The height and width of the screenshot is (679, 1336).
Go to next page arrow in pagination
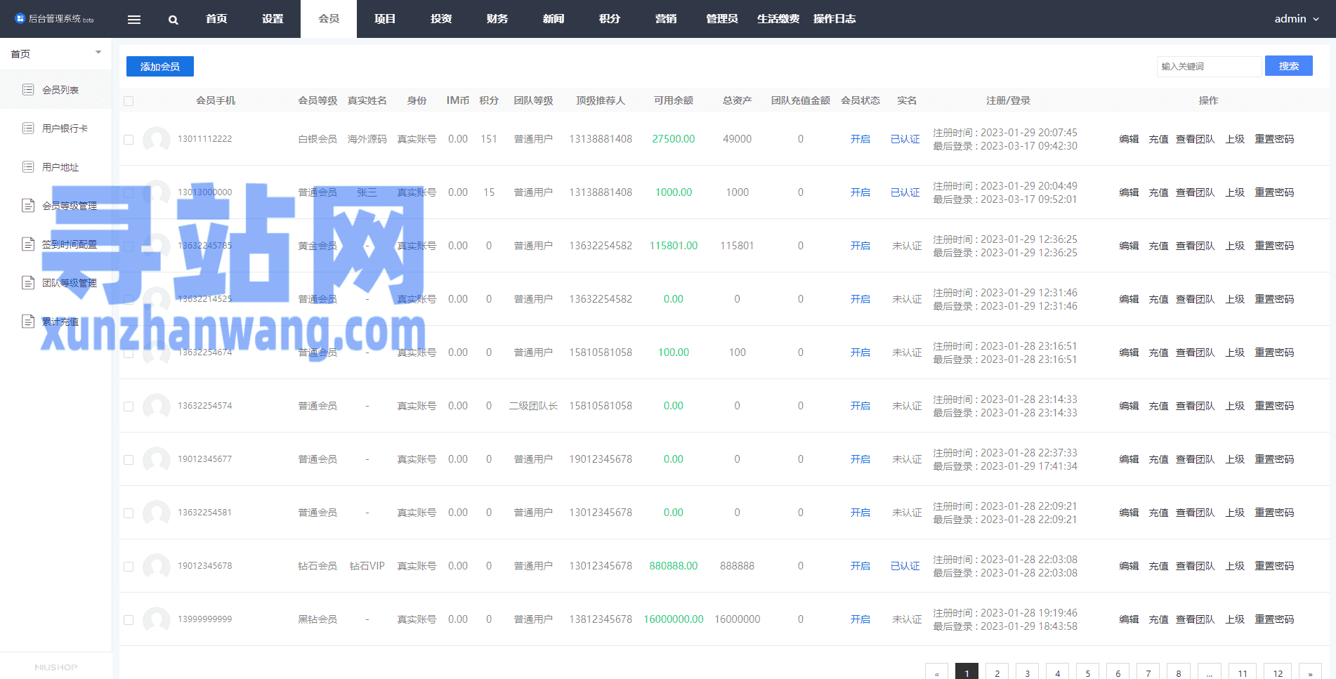[x=1310, y=673]
